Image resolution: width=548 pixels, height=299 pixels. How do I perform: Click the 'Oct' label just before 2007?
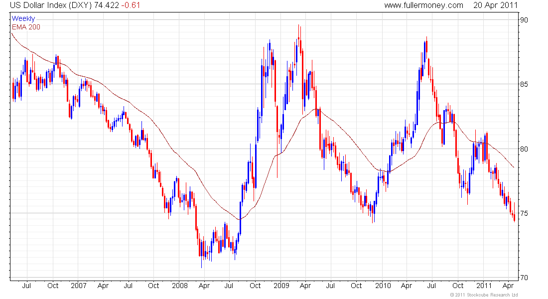(53, 286)
